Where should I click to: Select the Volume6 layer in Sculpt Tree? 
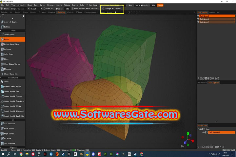pos(222,132)
